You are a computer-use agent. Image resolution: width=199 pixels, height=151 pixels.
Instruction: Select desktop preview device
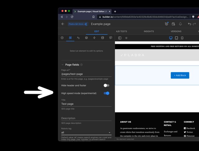171,38
